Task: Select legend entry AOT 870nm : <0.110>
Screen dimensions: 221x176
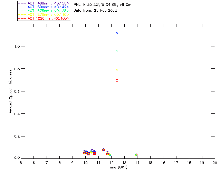Action: pos(44,14)
